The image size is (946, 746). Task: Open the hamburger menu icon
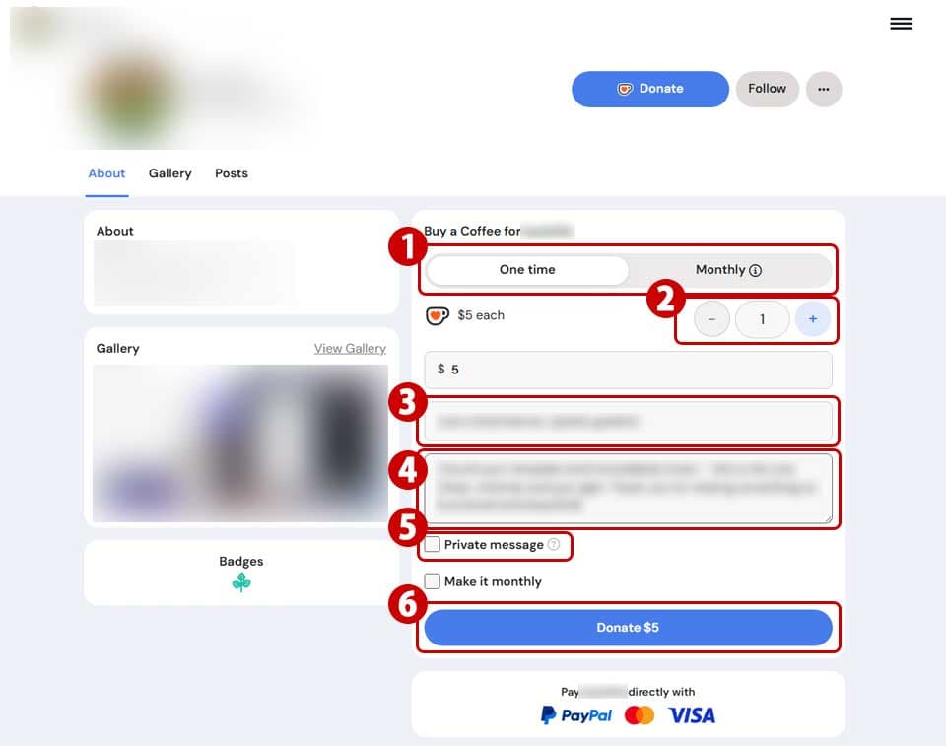(901, 24)
